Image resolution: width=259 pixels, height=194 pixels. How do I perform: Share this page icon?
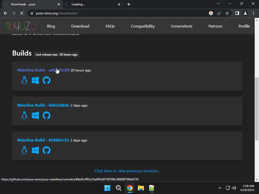coord(219,13)
